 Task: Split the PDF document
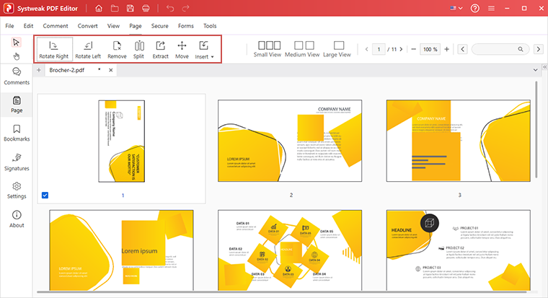pos(138,49)
